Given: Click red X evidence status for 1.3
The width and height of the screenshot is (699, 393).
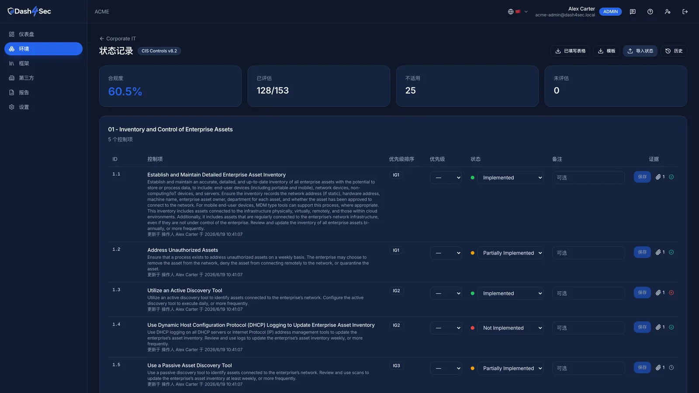Looking at the screenshot, I should (671, 293).
